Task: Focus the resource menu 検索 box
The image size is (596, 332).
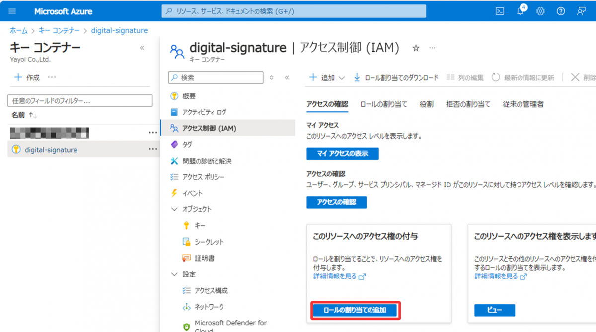Action: pos(216,77)
